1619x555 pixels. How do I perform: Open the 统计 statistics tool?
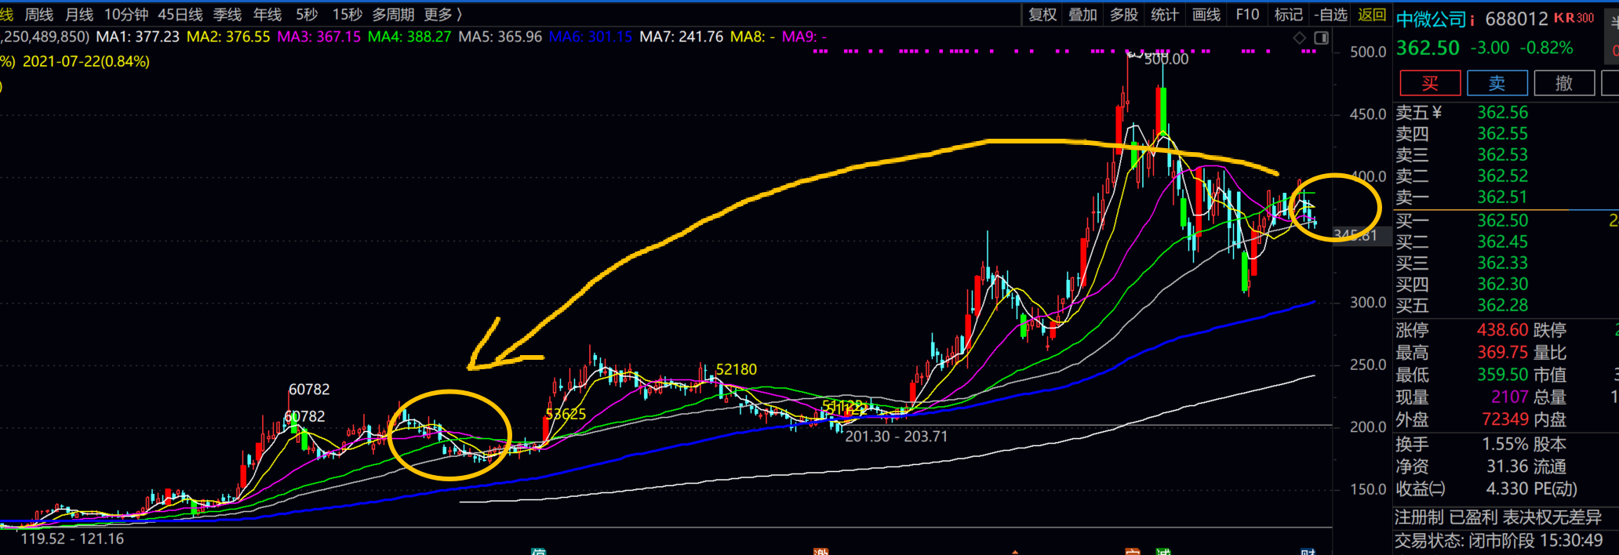pos(1165,15)
